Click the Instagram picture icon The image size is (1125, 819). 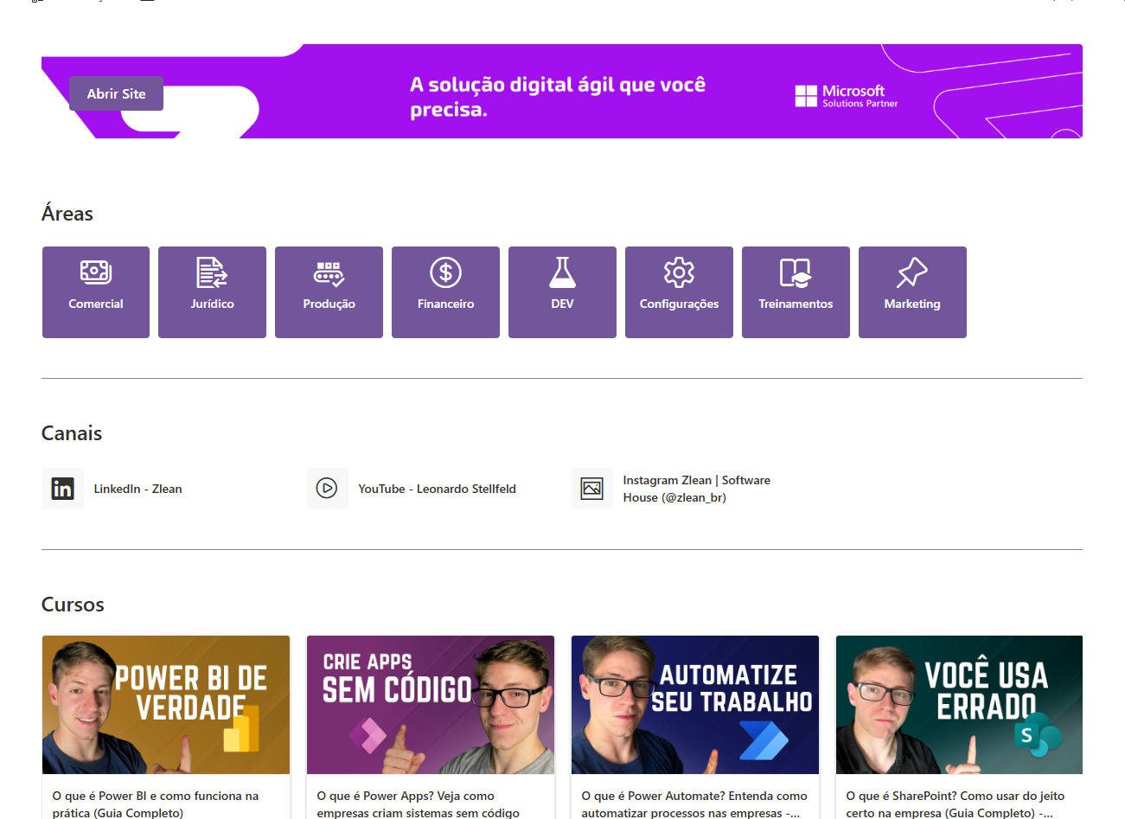tap(592, 489)
